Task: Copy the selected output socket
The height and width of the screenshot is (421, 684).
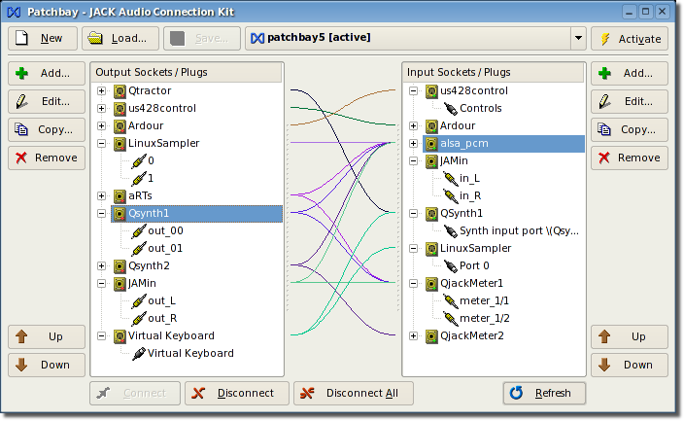Action: point(47,129)
